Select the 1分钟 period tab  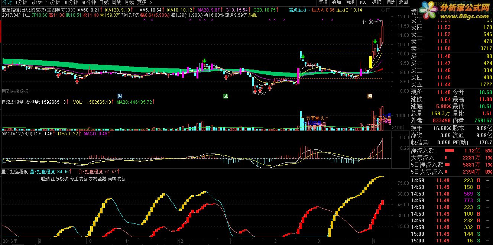click(22, 2)
